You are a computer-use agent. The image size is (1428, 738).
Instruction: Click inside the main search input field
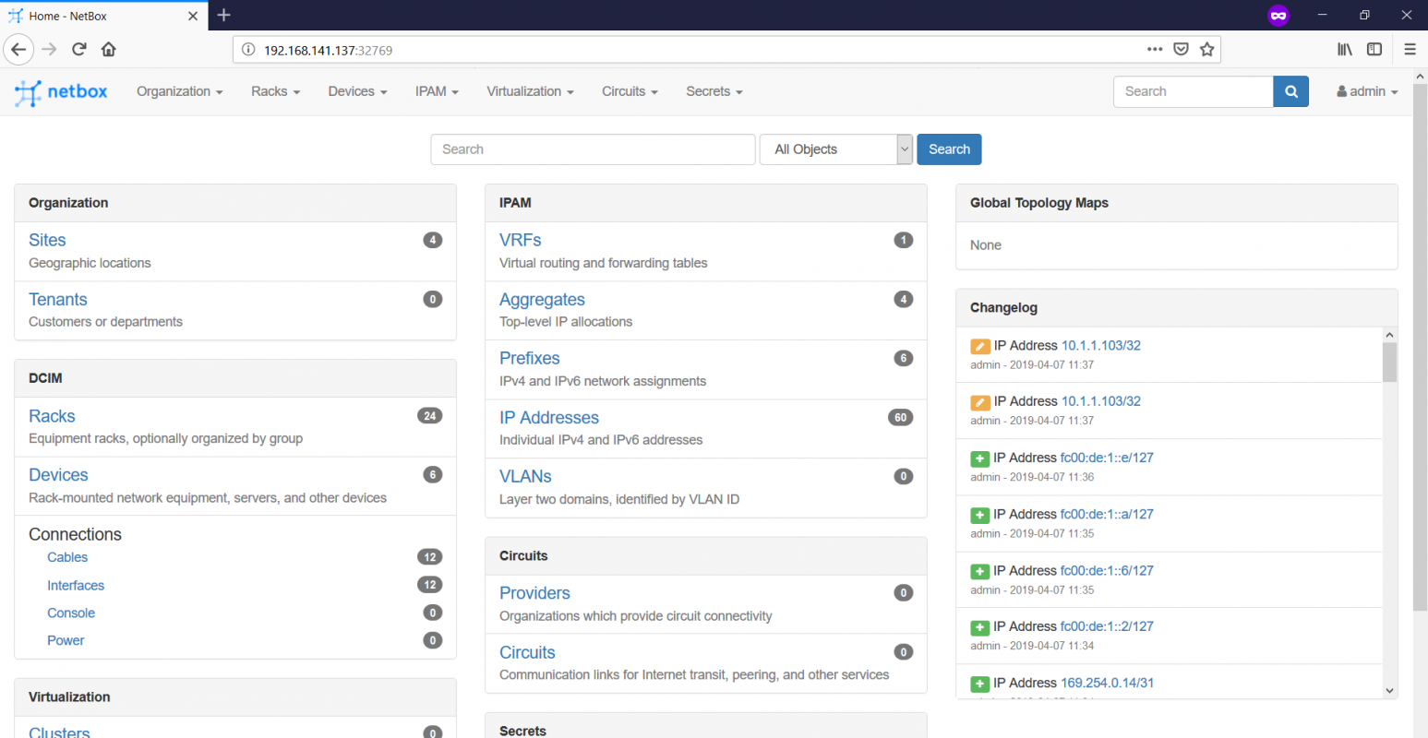point(592,149)
